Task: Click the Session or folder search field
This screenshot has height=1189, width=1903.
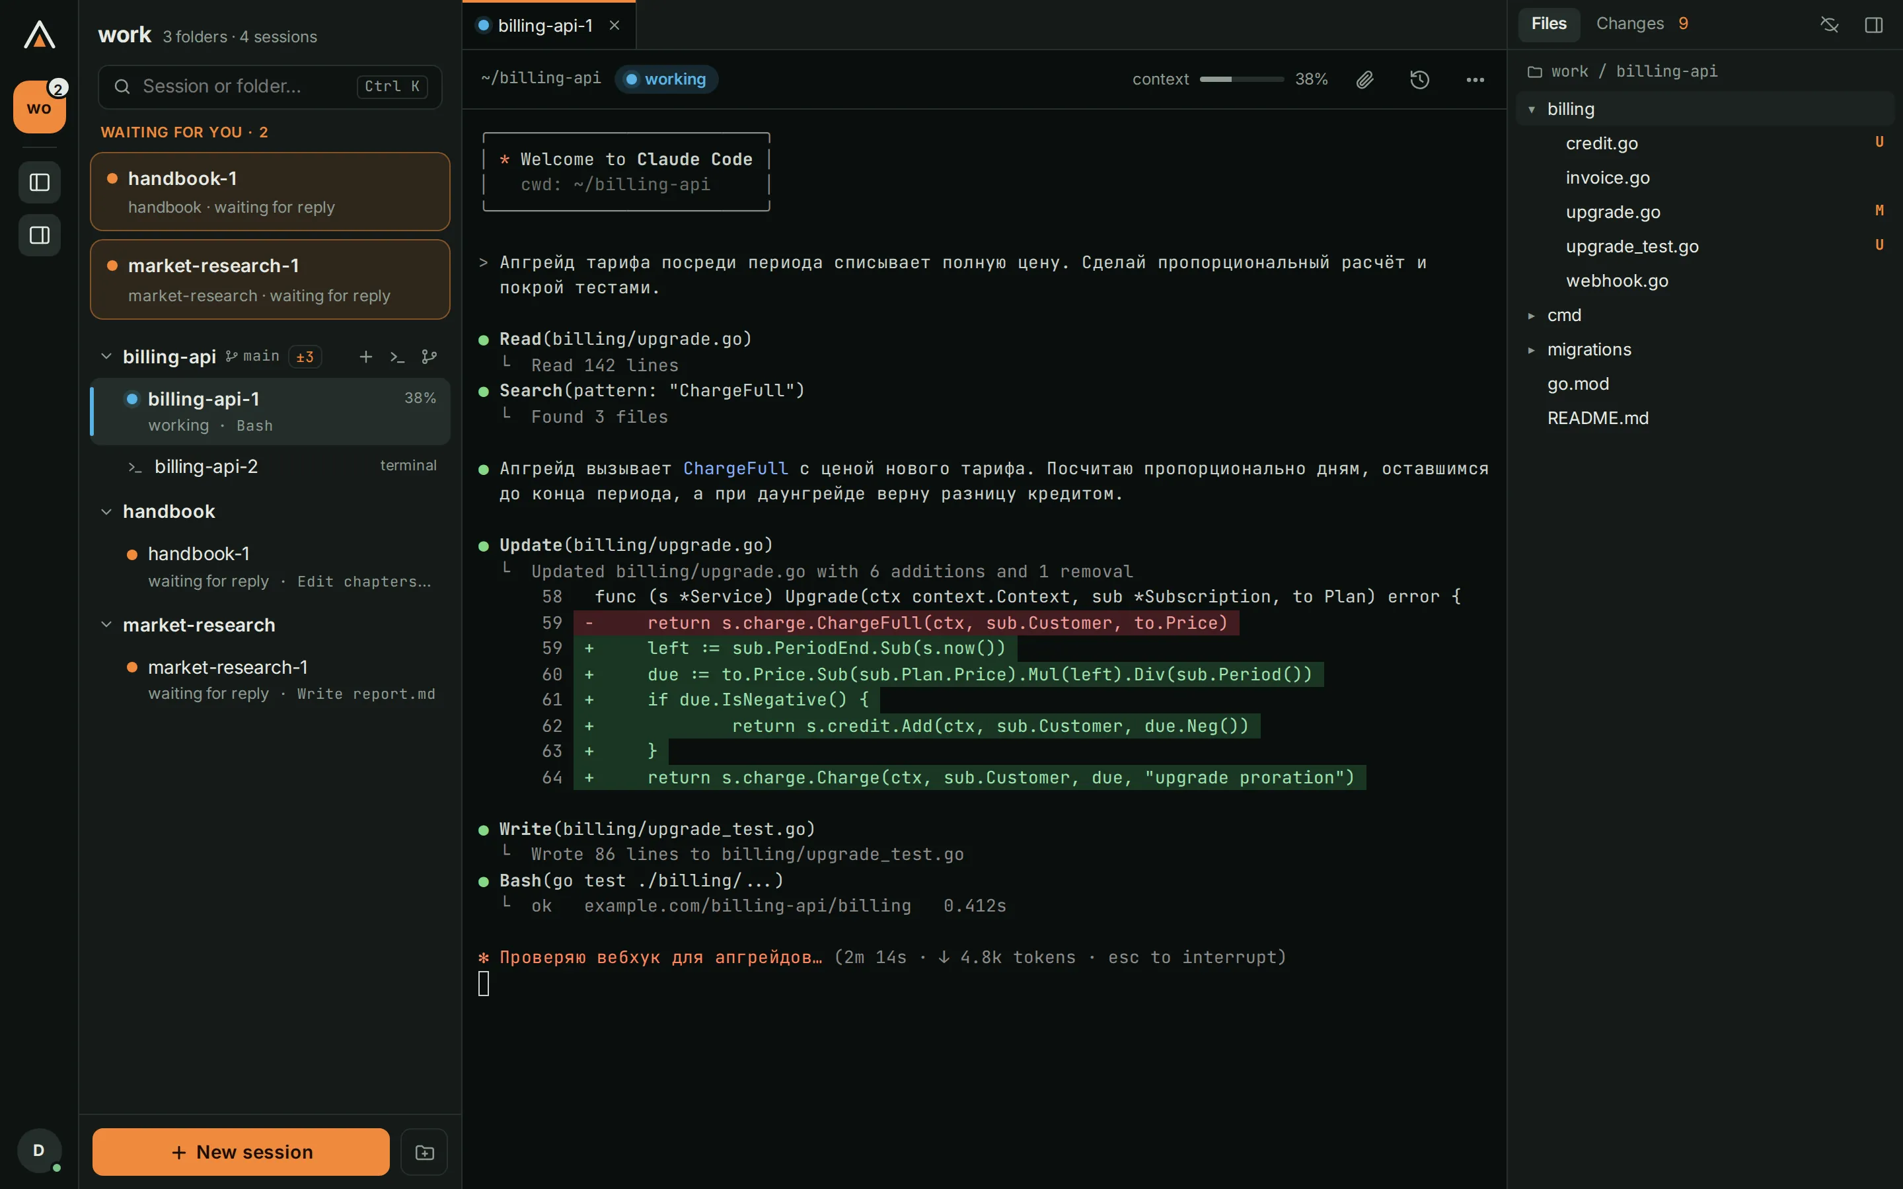Action: pos(270,87)
